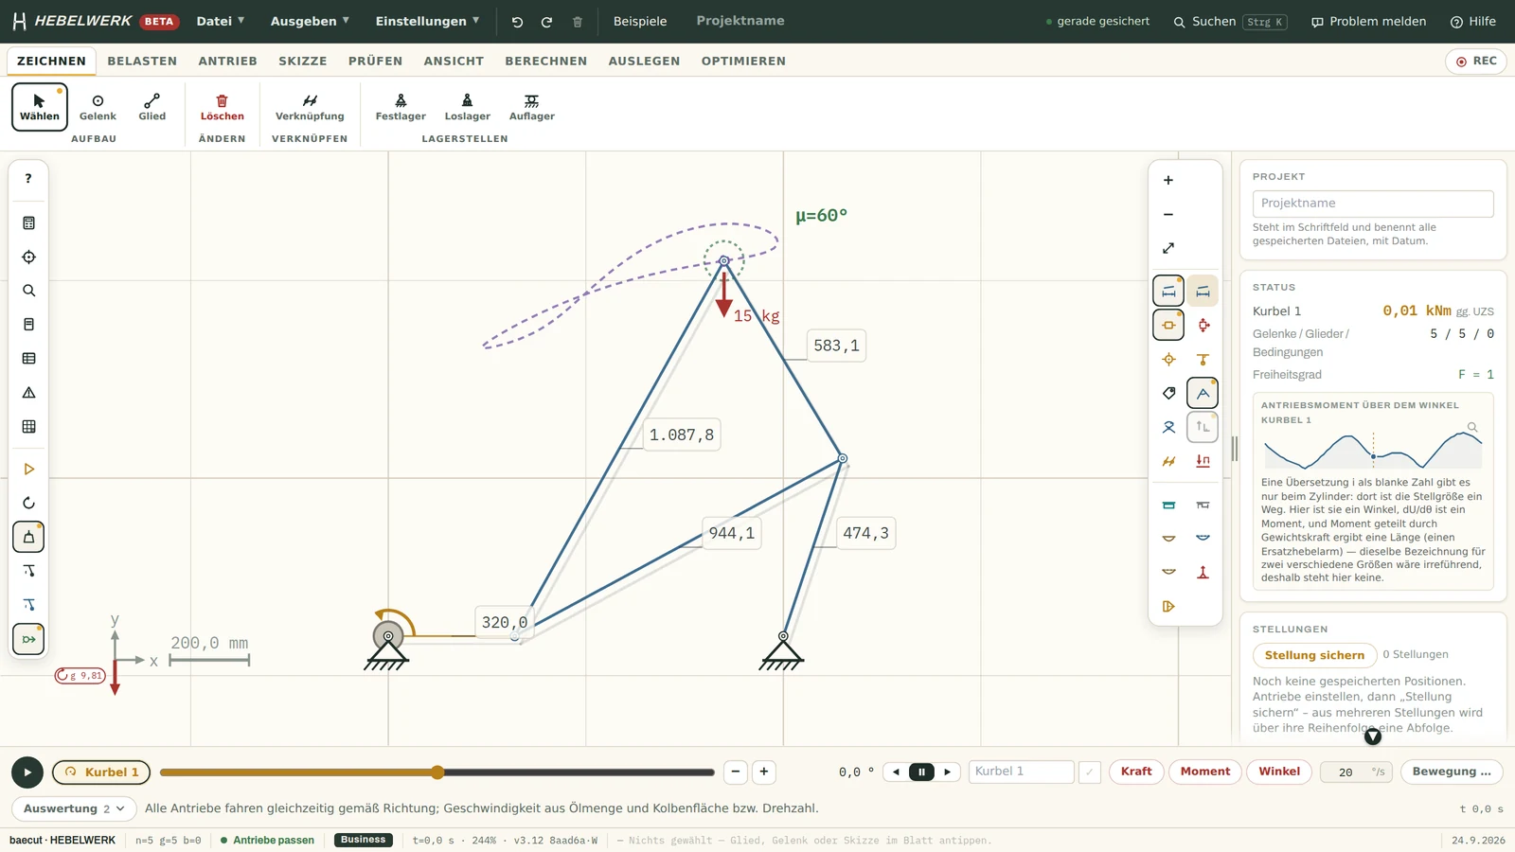Viewport: 1515px width, 852px height.
Task: Go to the BERECHNEN tab
Action: [545, 61]
